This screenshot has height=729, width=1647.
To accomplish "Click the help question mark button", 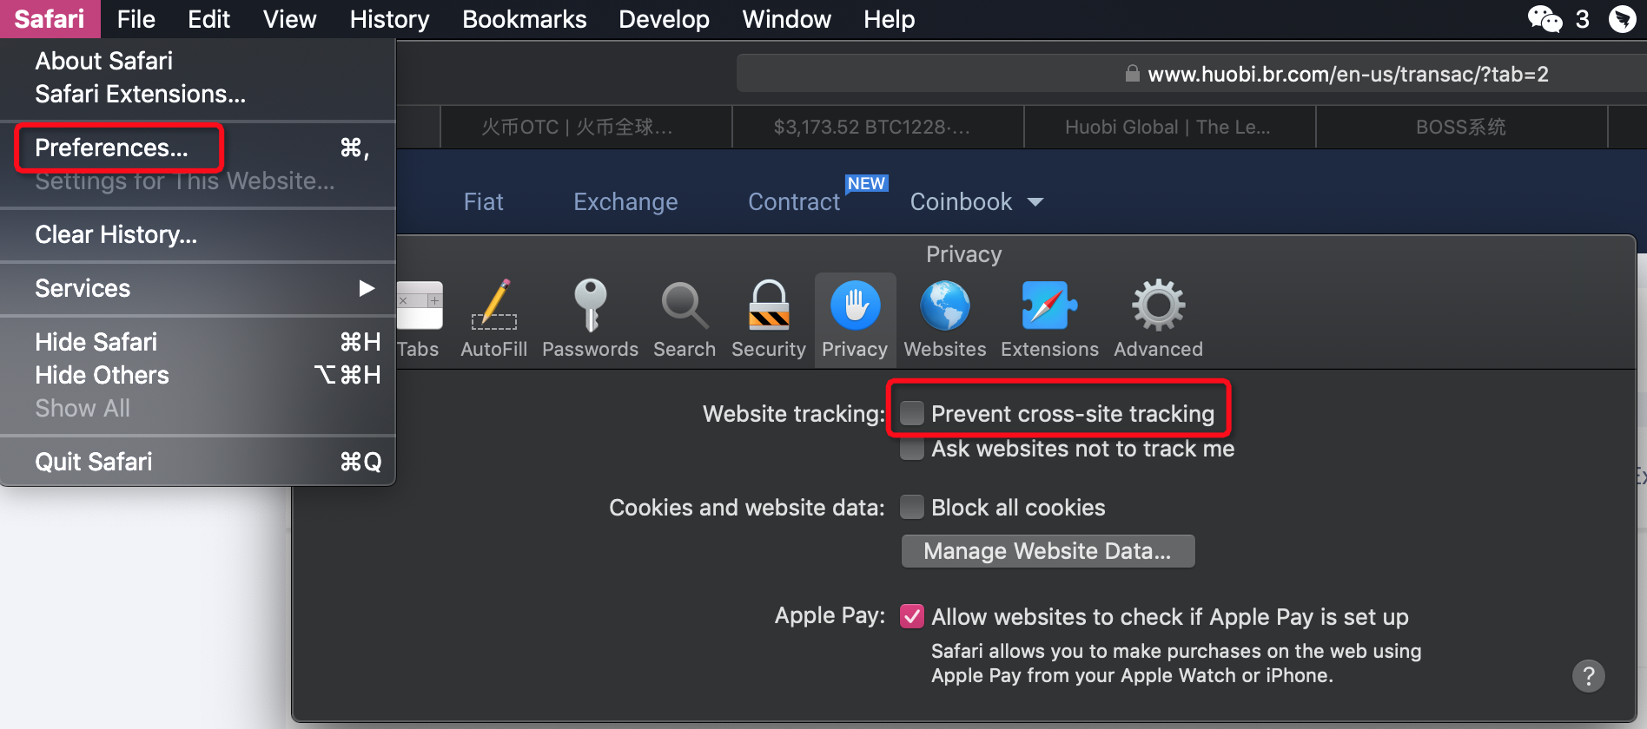I will [1588, 675].
